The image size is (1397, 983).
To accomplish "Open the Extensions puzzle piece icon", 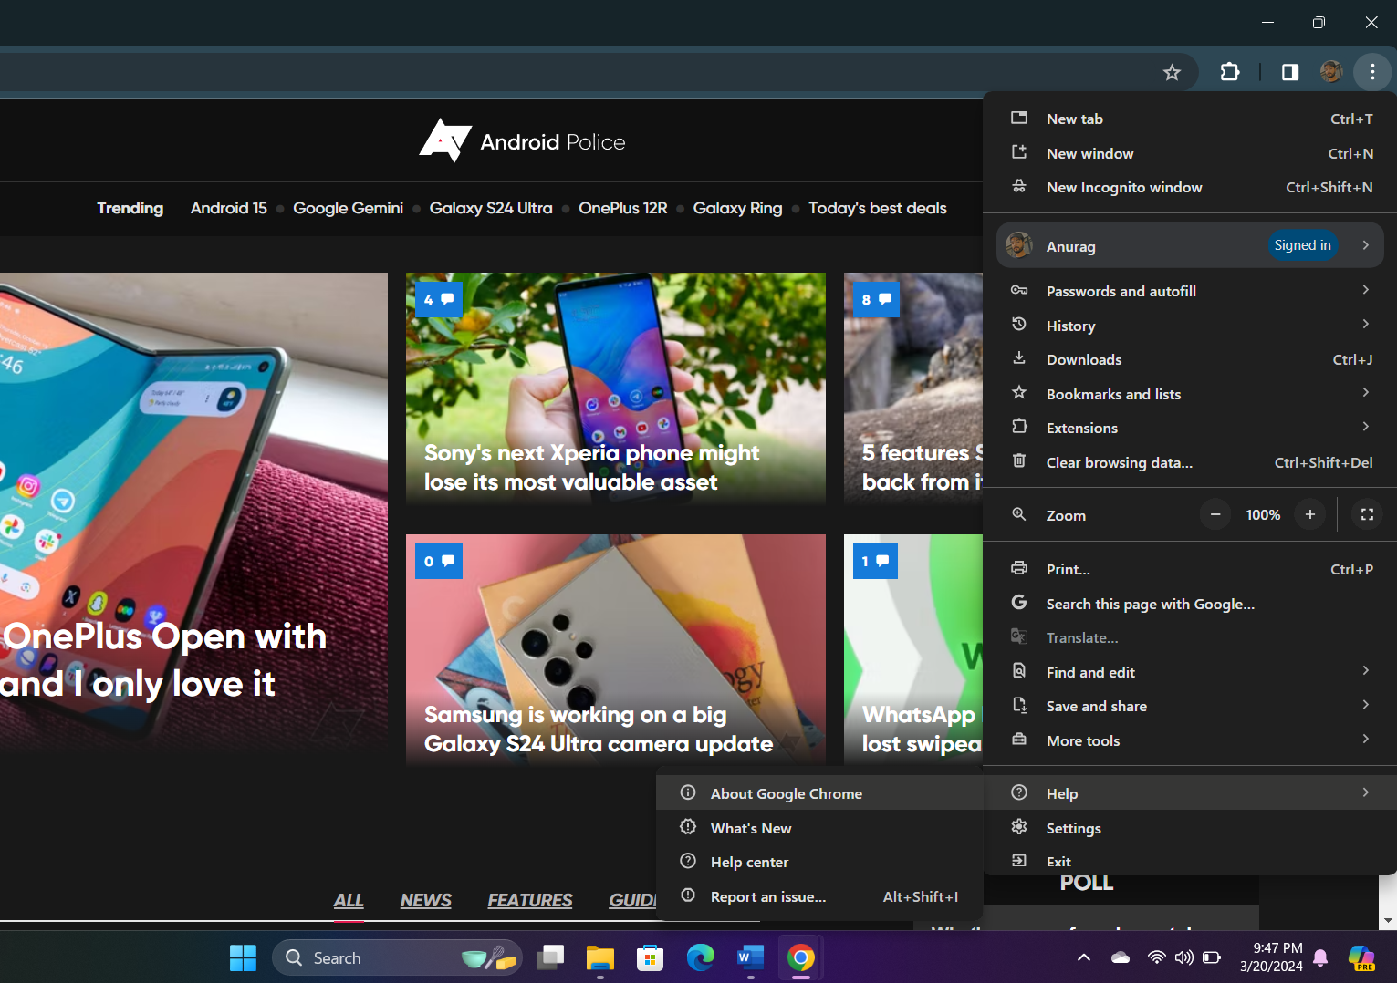I will 1230,72.
